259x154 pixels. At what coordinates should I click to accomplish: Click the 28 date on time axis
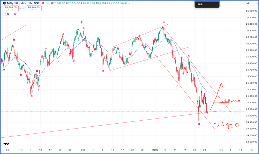pyautogui.click(x=8, y=150)
